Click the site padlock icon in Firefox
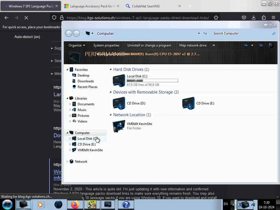The height and width of the screenshot is (210, 280). point(62,17)
